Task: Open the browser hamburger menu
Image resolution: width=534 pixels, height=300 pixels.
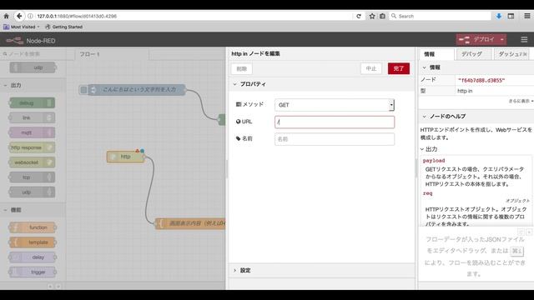Action: tap(527, 16)
